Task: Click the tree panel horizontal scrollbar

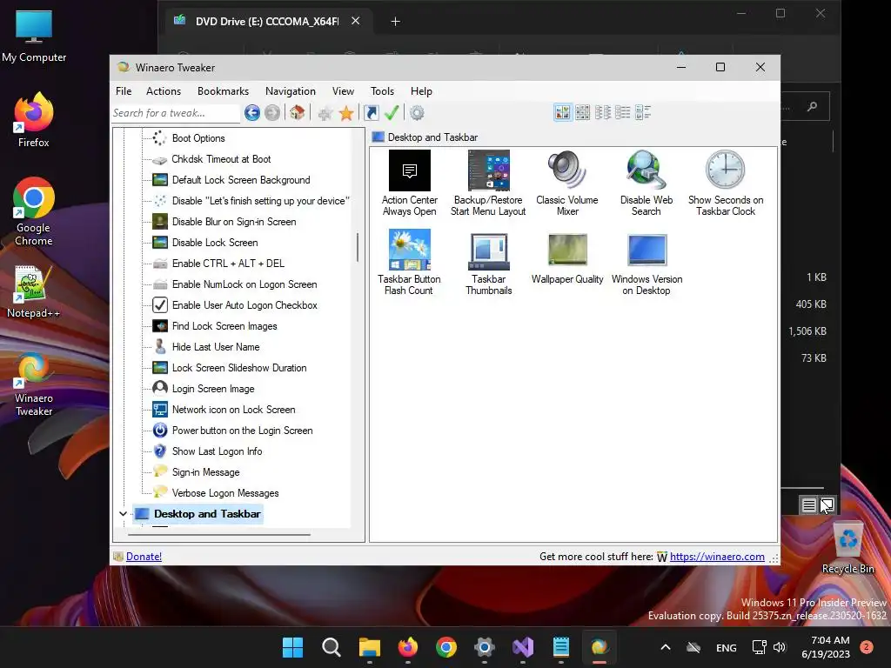Action: coord(218,535)
